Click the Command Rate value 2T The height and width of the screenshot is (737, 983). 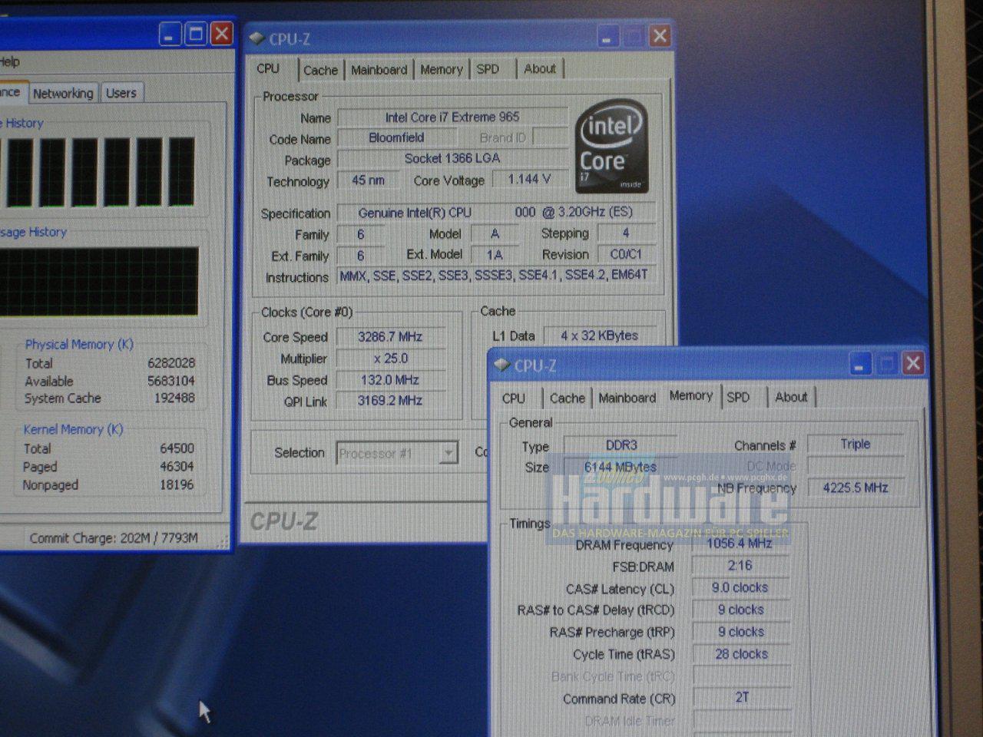coord(740,698)
